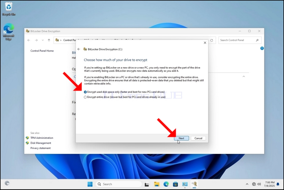The height and width of the screenshot is (190, 284).
Task: Navigate forward in Control Panel window
Action: [x=36, y=40]
